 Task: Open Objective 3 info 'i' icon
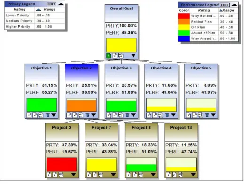pos(109,115)
